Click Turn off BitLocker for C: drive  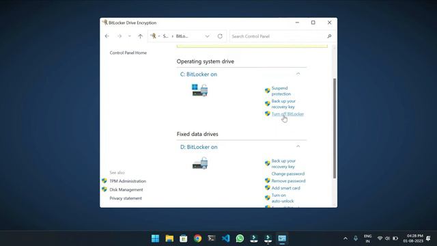287,114
